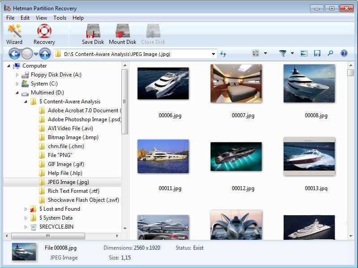
Task: Toggle the preview pane icon
Action: (x=304, y=53)
